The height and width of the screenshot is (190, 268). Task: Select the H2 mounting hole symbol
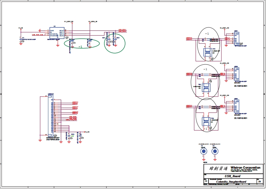[x=215, y=151]
